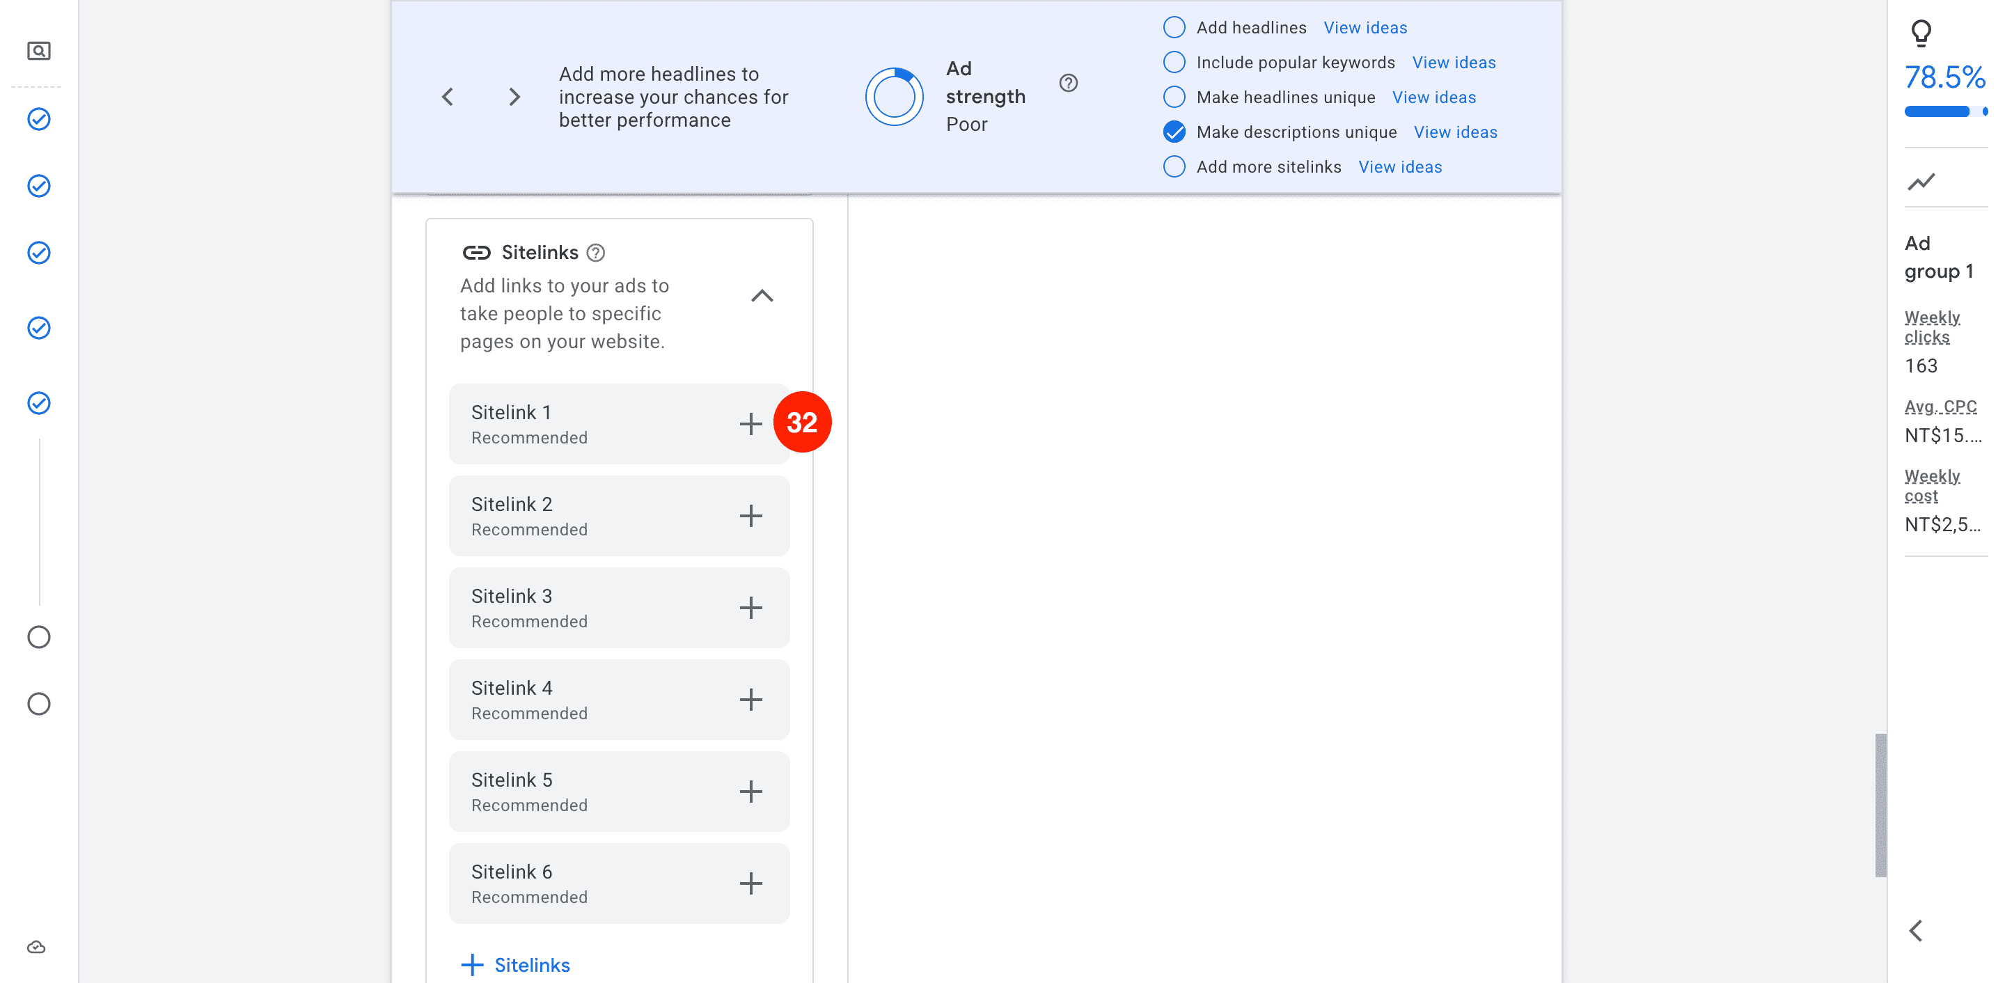
Task: Expand the Sitelink 4 Recommended row
Action: [x=619, y=700]
